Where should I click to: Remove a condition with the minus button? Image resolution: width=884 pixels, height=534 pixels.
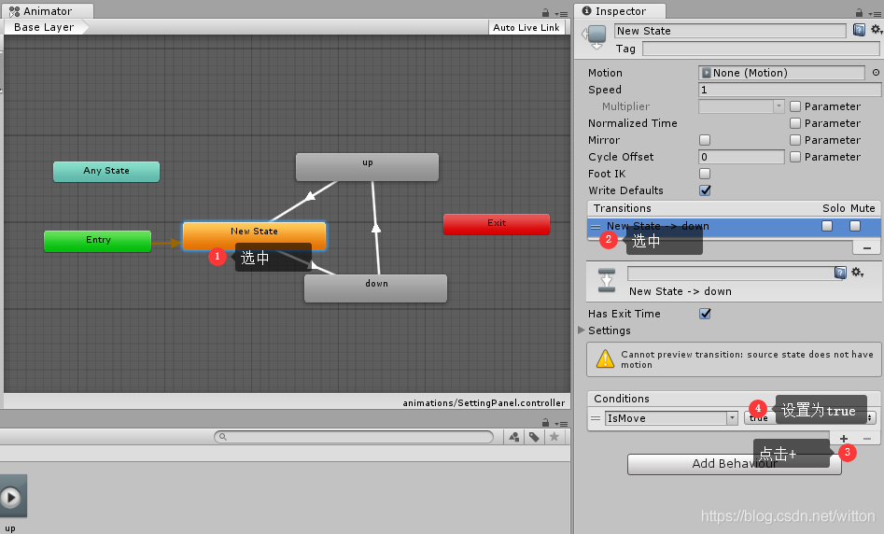pyautogui.click(x=867, y=438)
